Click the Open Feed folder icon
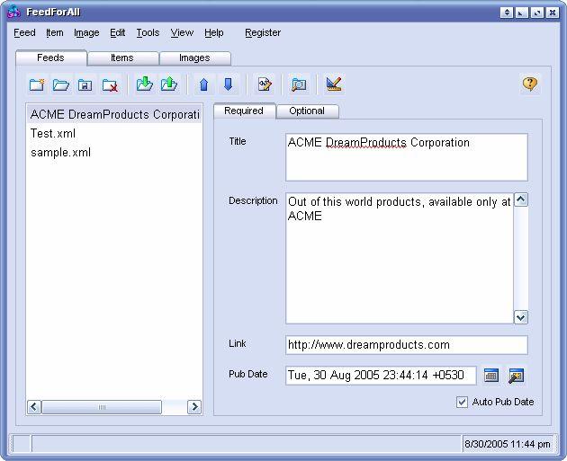Image resolution: width=567 pixels, height=461 pixels. pyautogui.click(x=61, y=84)
